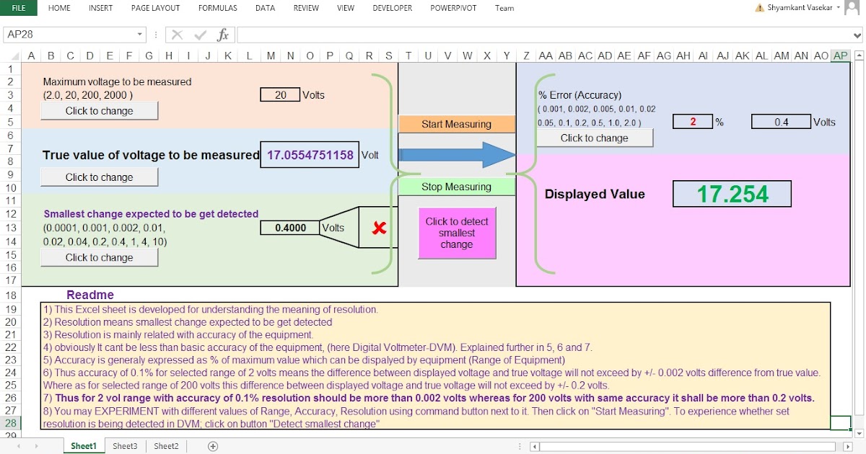The height and width of the screenshot is (454, 866).
Task: Expand the formula bar with its chevron
Action: [857, 34]
